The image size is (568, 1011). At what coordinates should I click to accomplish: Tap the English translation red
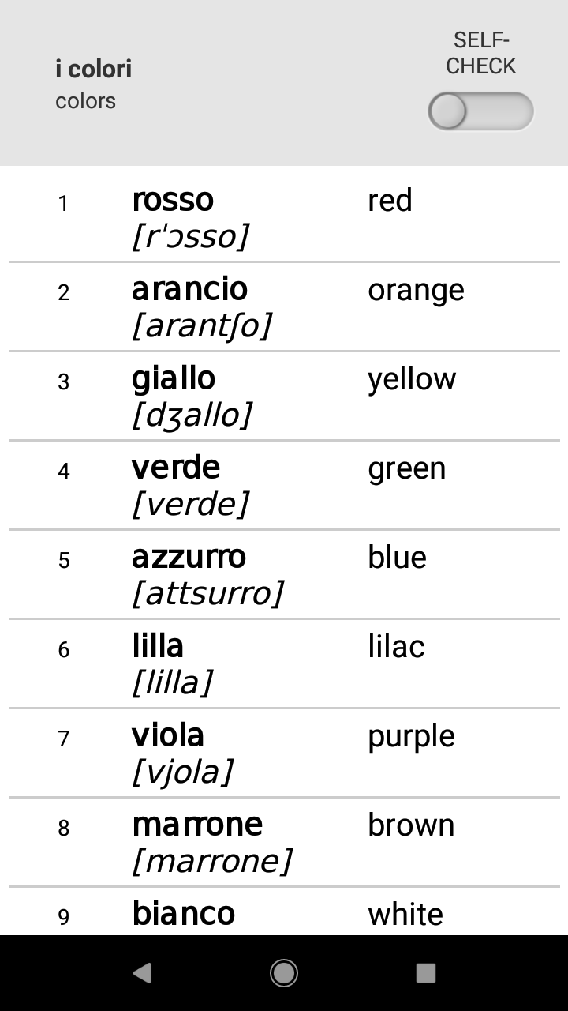tap(390, 200)
